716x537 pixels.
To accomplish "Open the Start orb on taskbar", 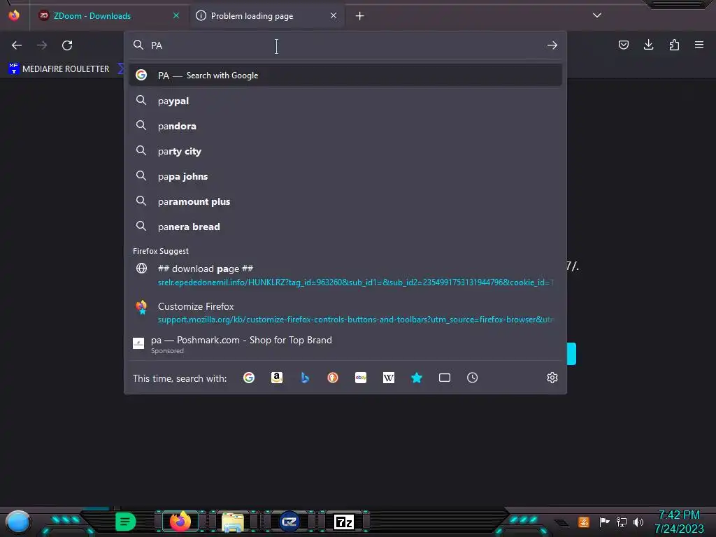I will 18,522.
